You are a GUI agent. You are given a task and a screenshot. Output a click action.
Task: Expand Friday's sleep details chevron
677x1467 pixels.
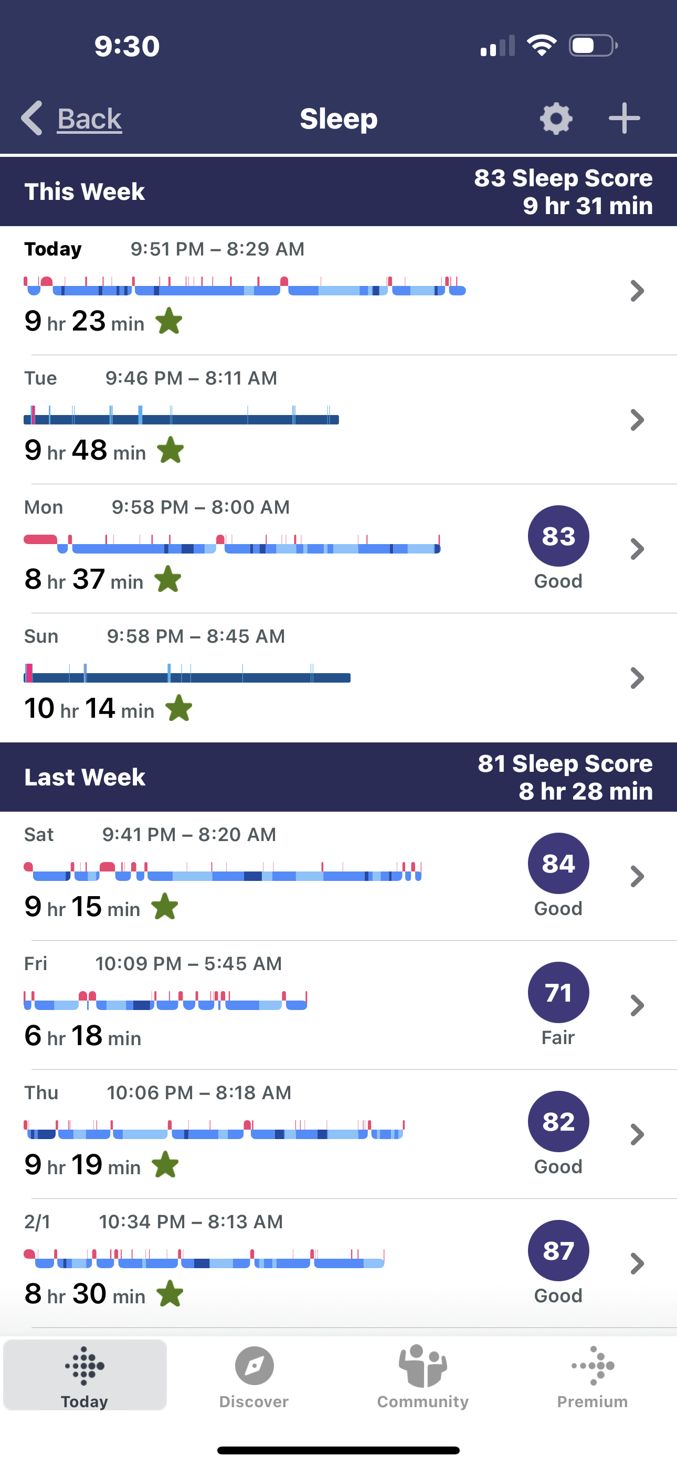(x=637, y=1006)
